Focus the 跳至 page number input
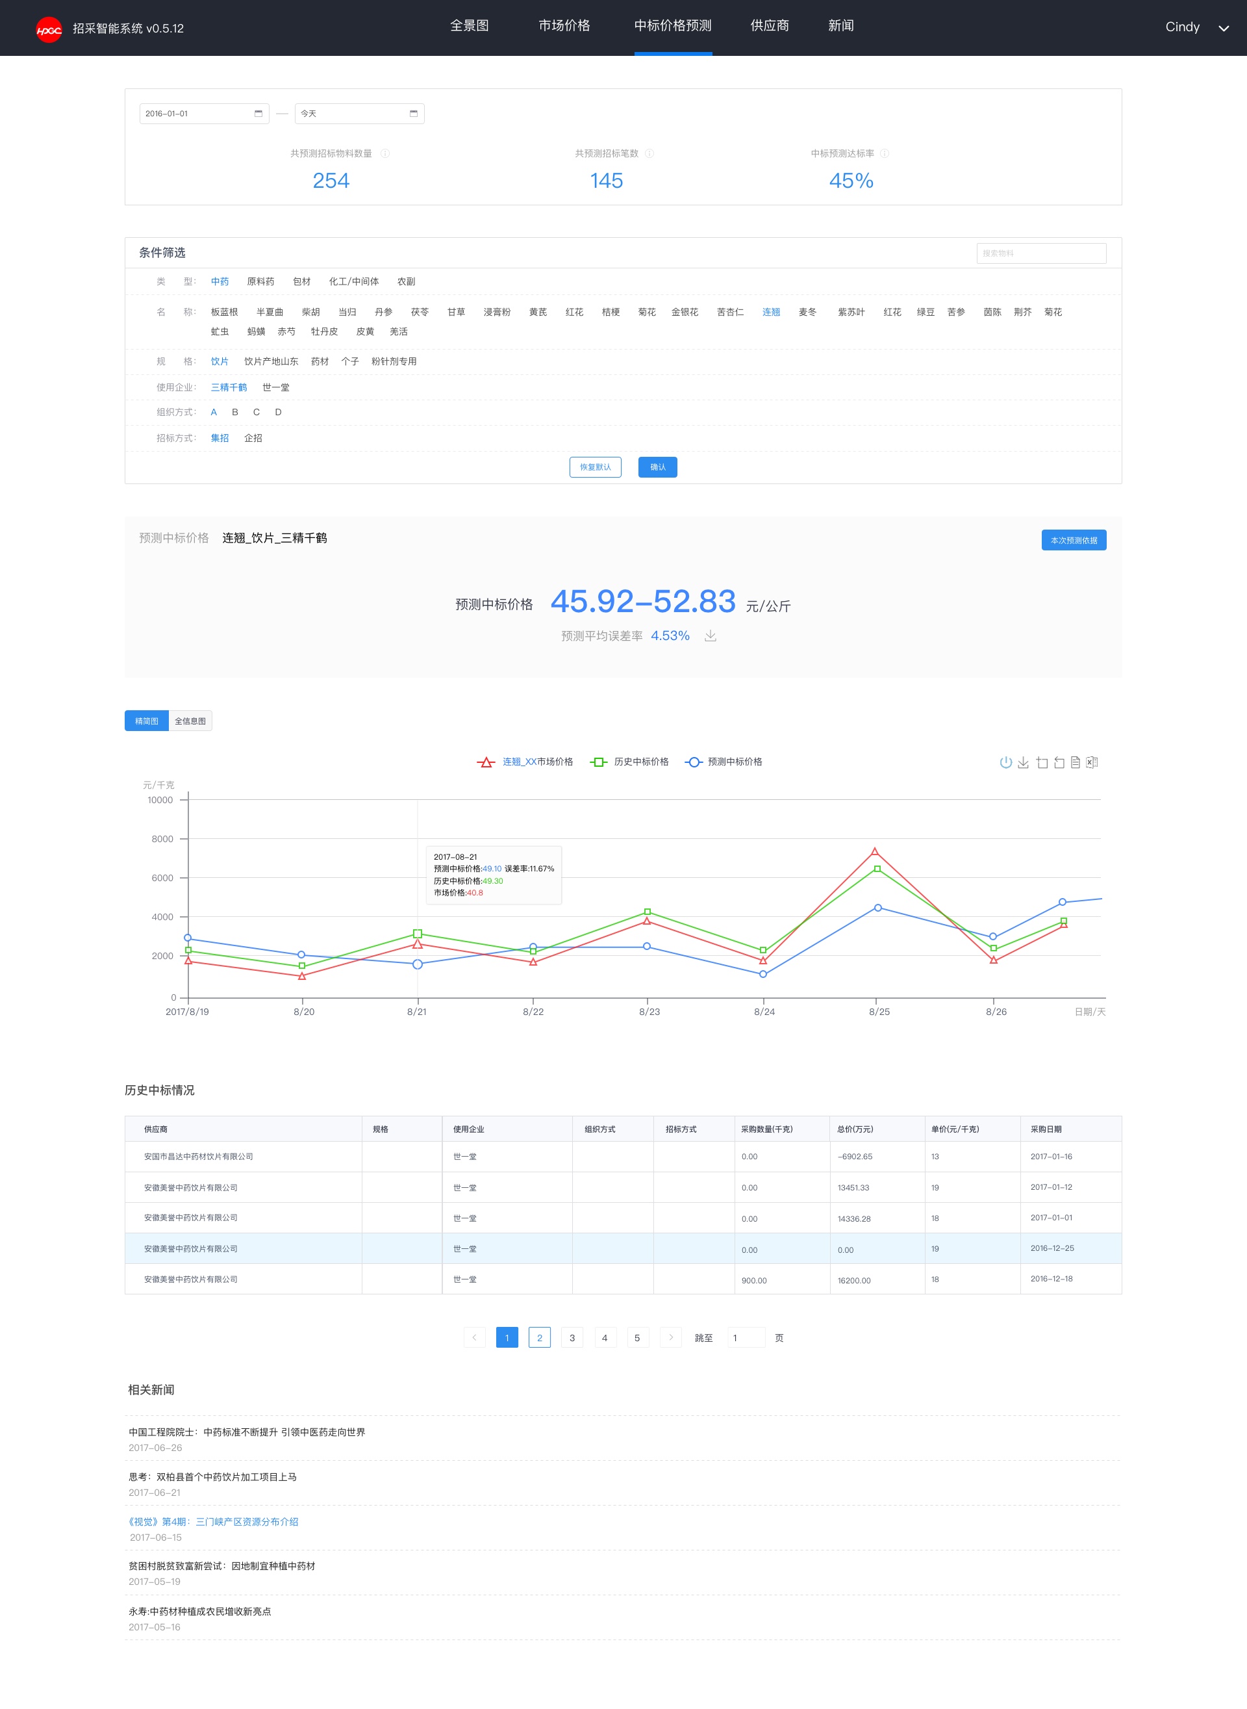Image resolution: width=1247 pixels, height=1709 pixels. (x=746, y=1337)
